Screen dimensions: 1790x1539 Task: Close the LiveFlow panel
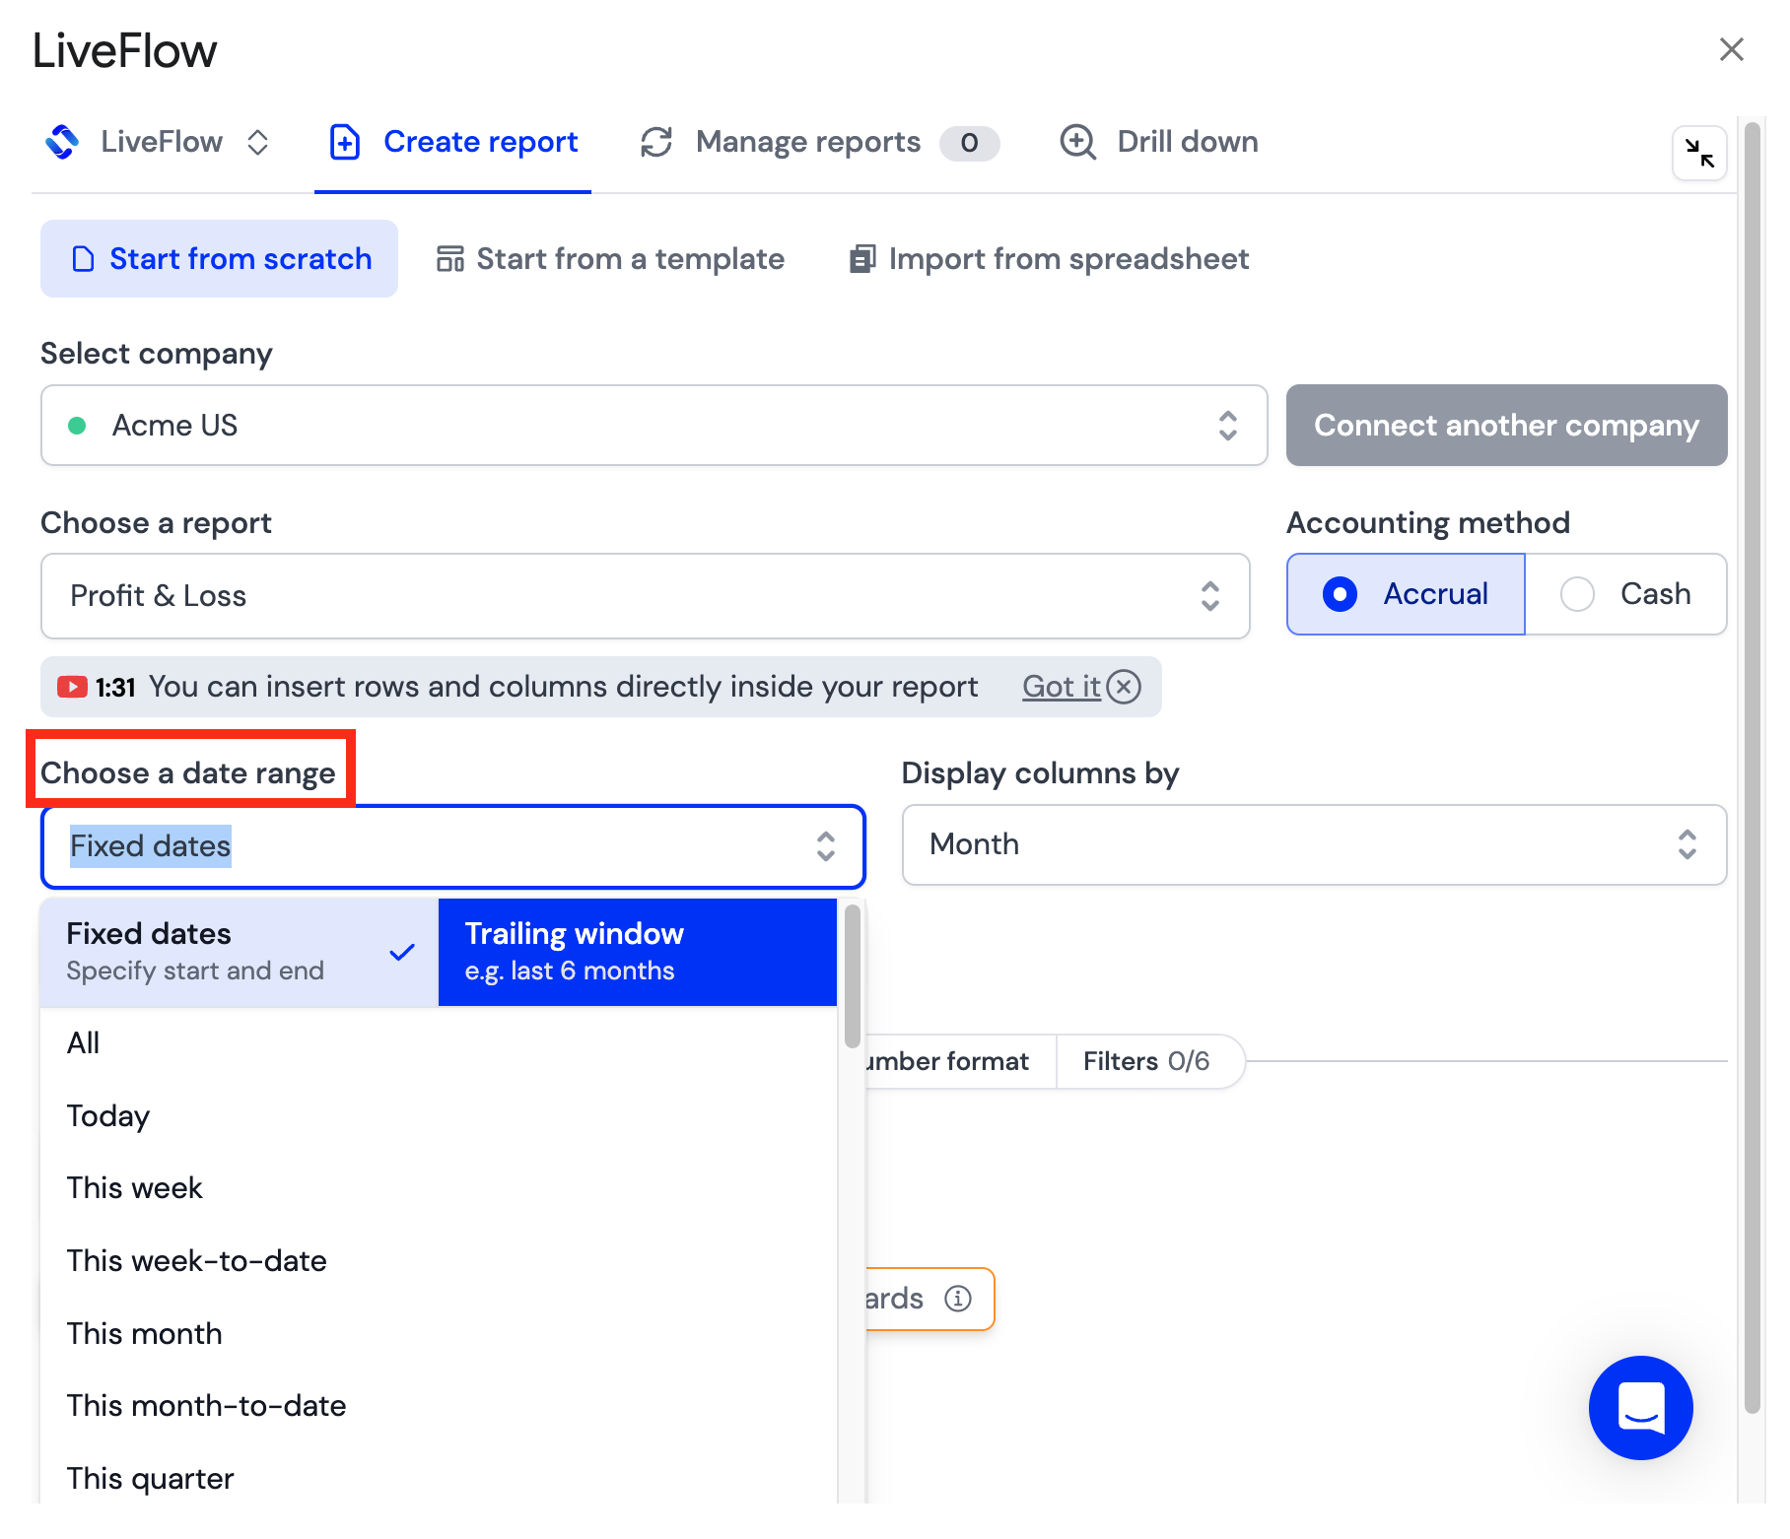pos(1731,49)
